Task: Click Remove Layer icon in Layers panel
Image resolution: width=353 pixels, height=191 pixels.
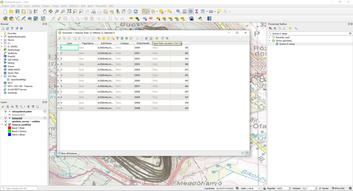Action: 37,107
